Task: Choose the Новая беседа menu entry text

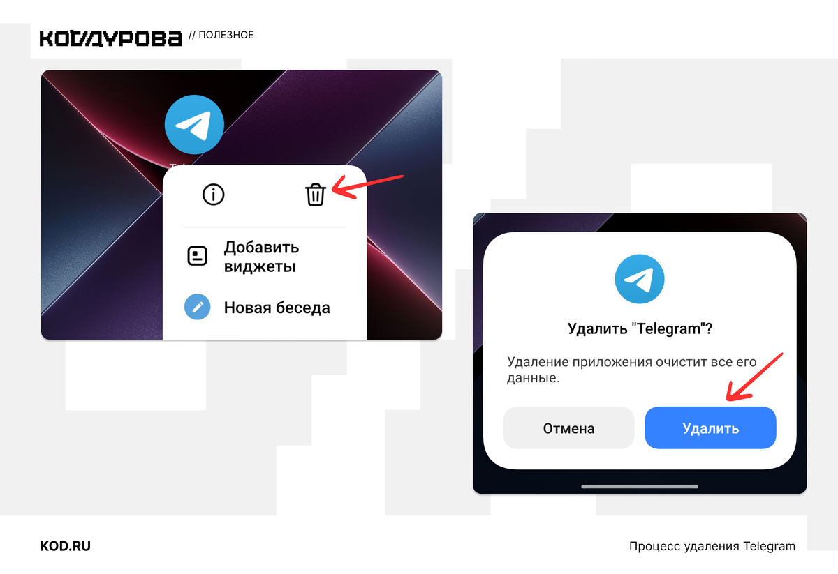Action: [x=277, y=308]
